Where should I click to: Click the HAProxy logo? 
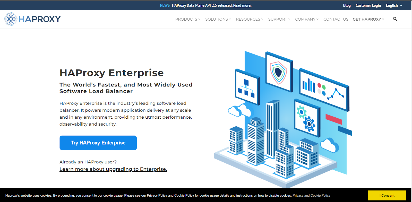[32, 19]
